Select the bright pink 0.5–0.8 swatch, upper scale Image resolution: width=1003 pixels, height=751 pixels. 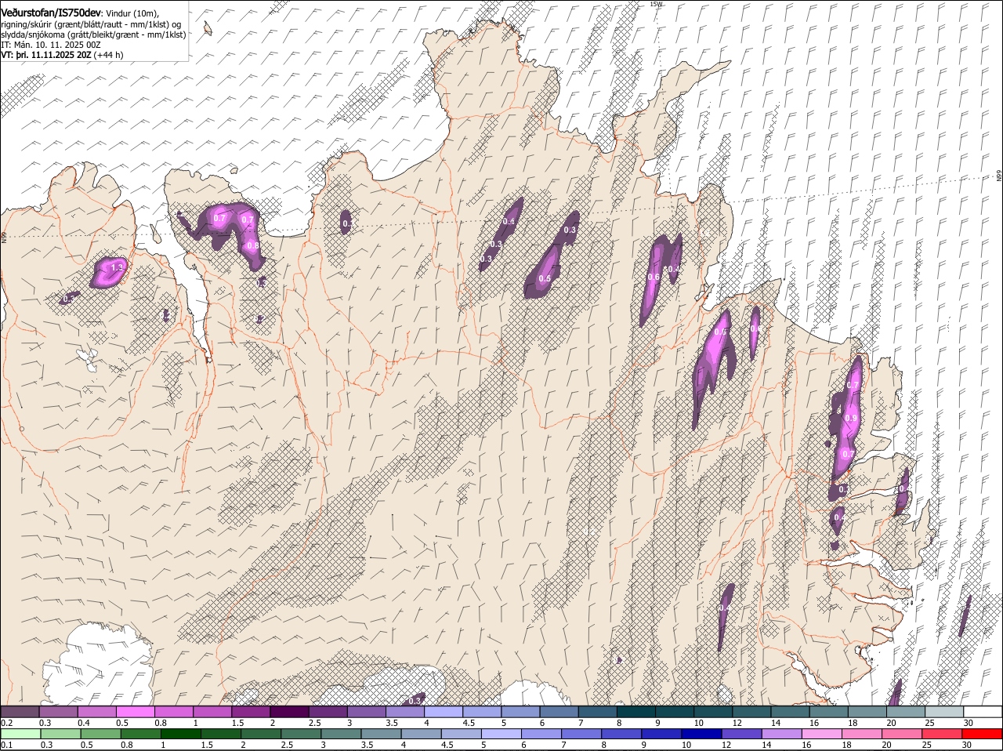coord(135,711)
